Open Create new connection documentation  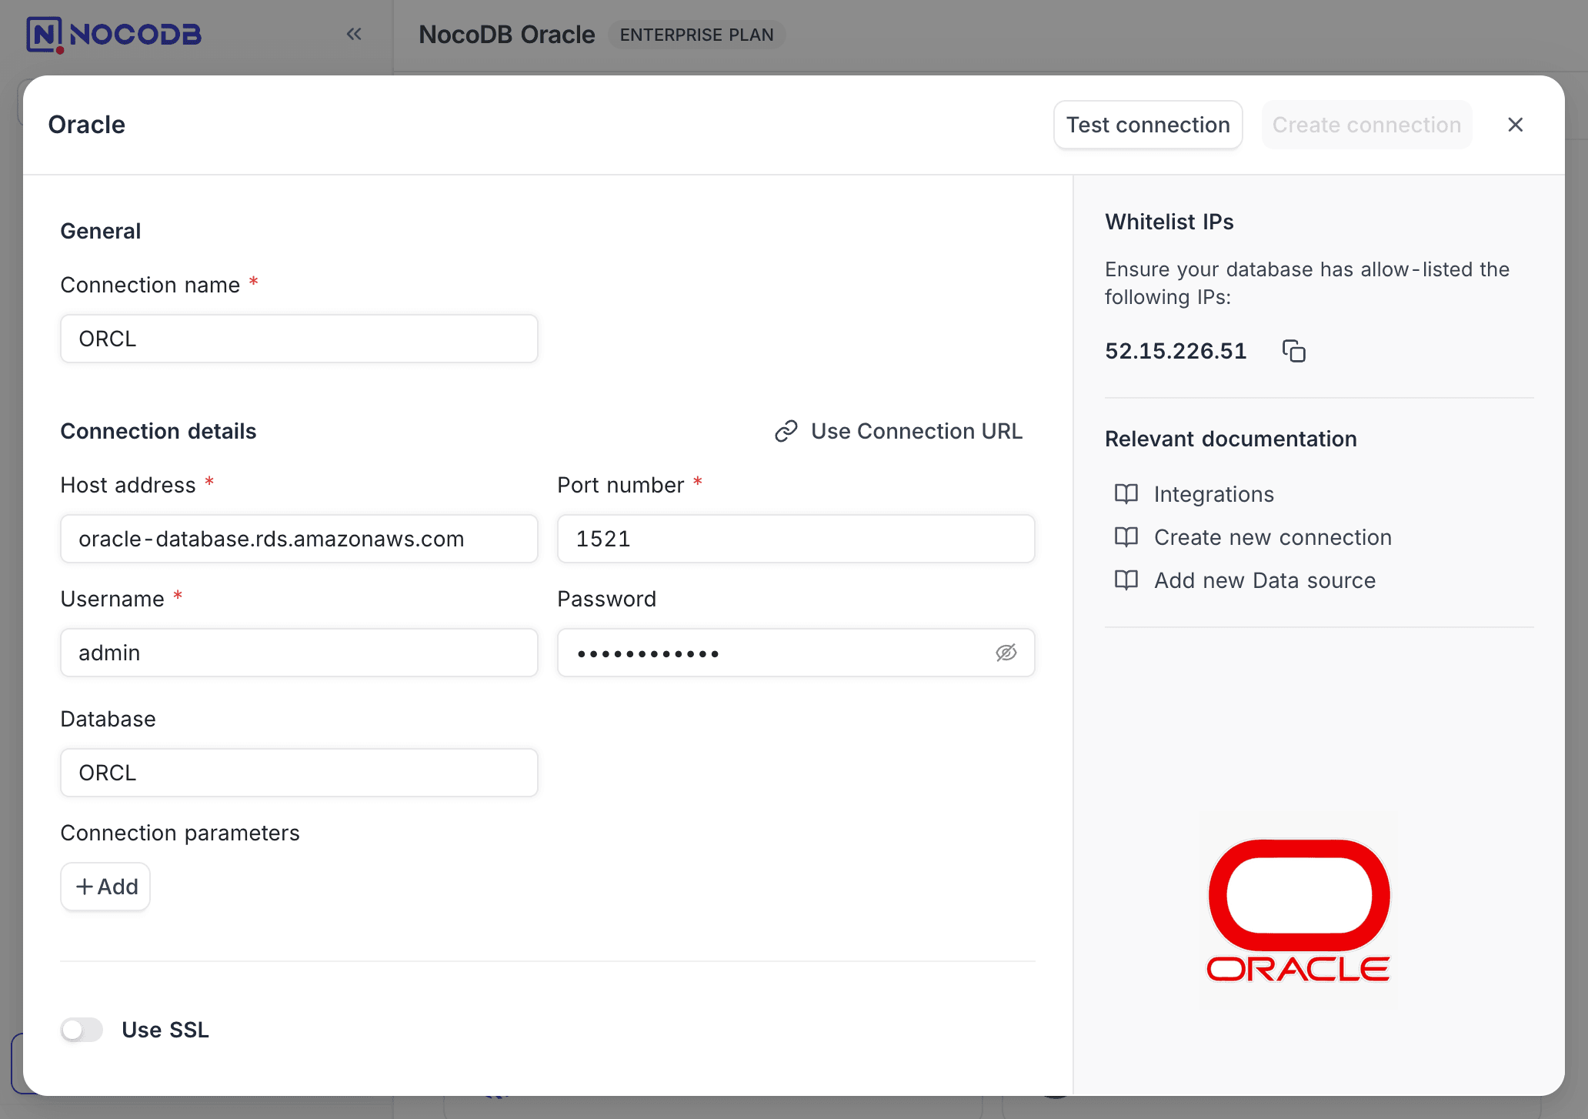tap(1273, 537)
